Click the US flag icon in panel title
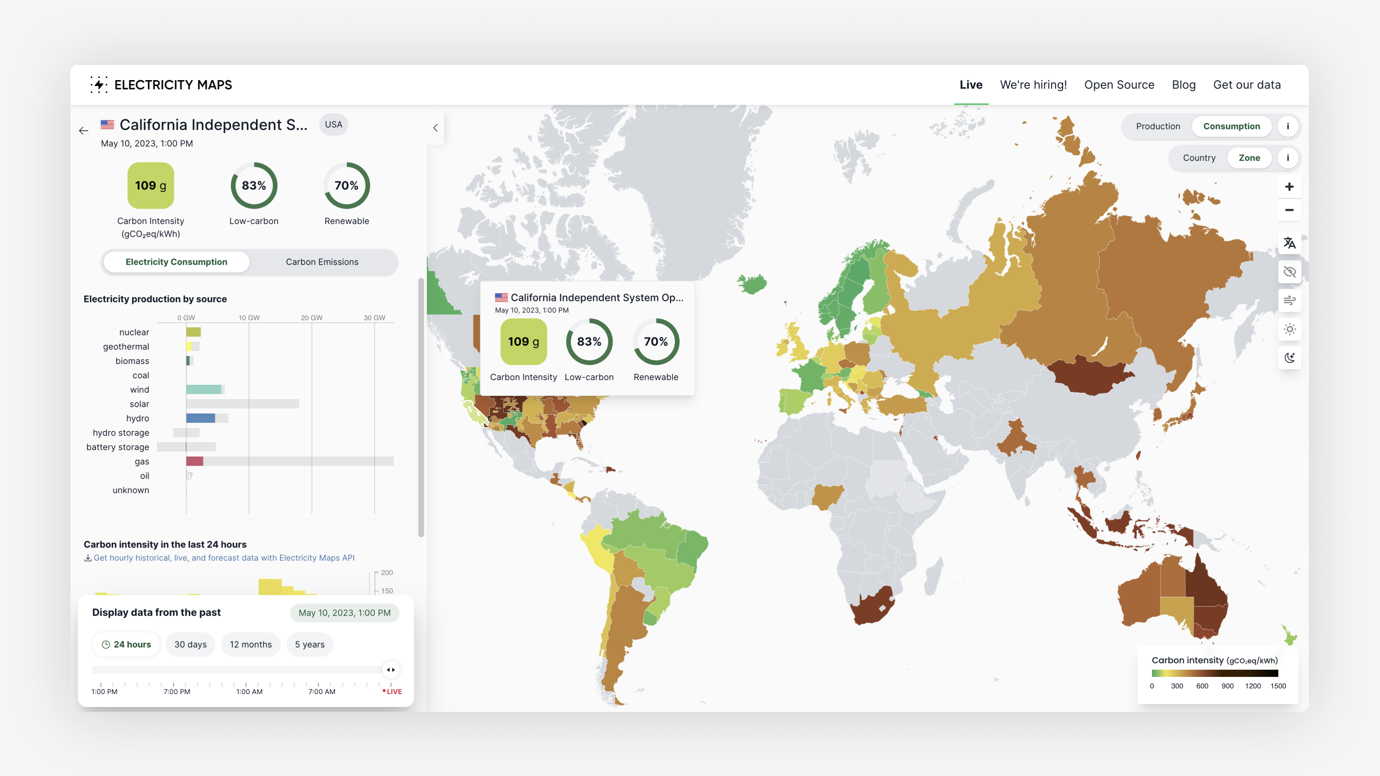This screenshot has width=1380, height=776. (x=107, y=124)
